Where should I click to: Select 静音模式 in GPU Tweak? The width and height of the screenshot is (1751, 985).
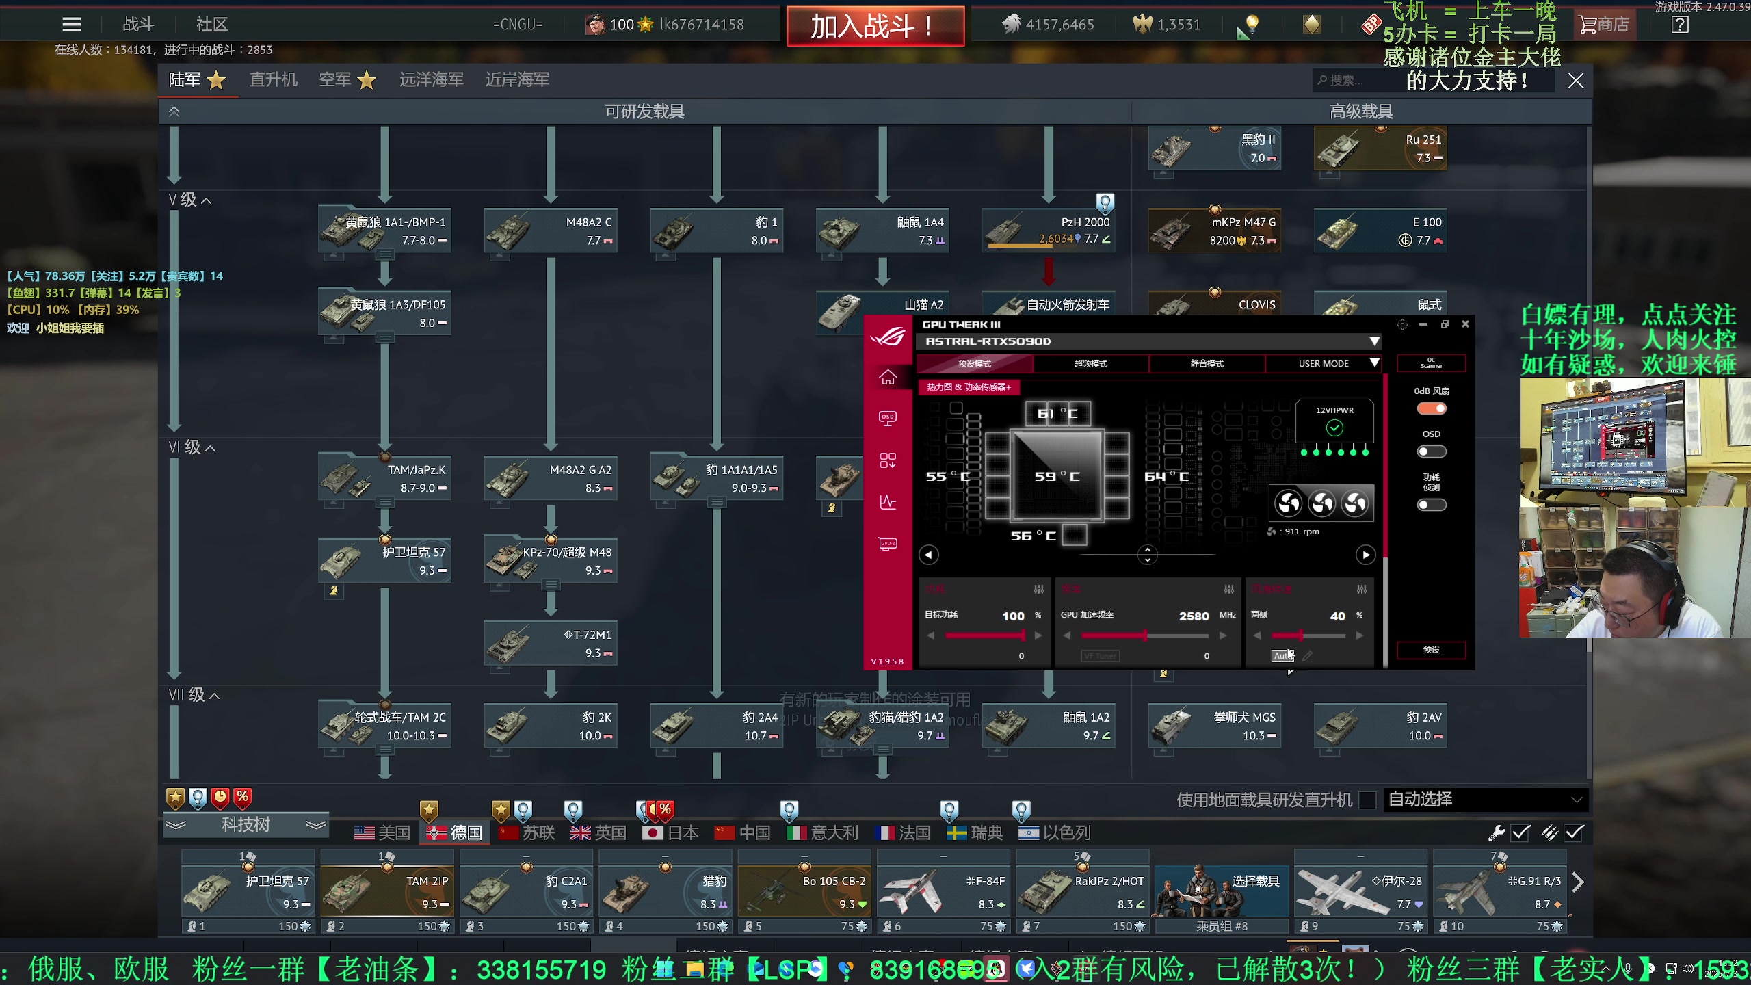tap(1207, 363)
